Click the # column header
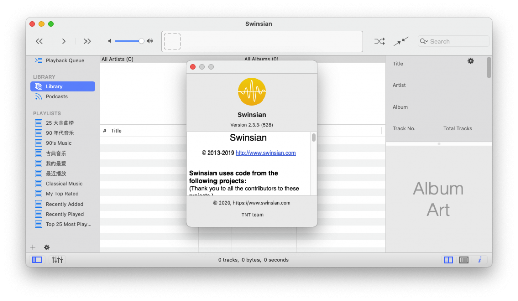 click(105, 131)
